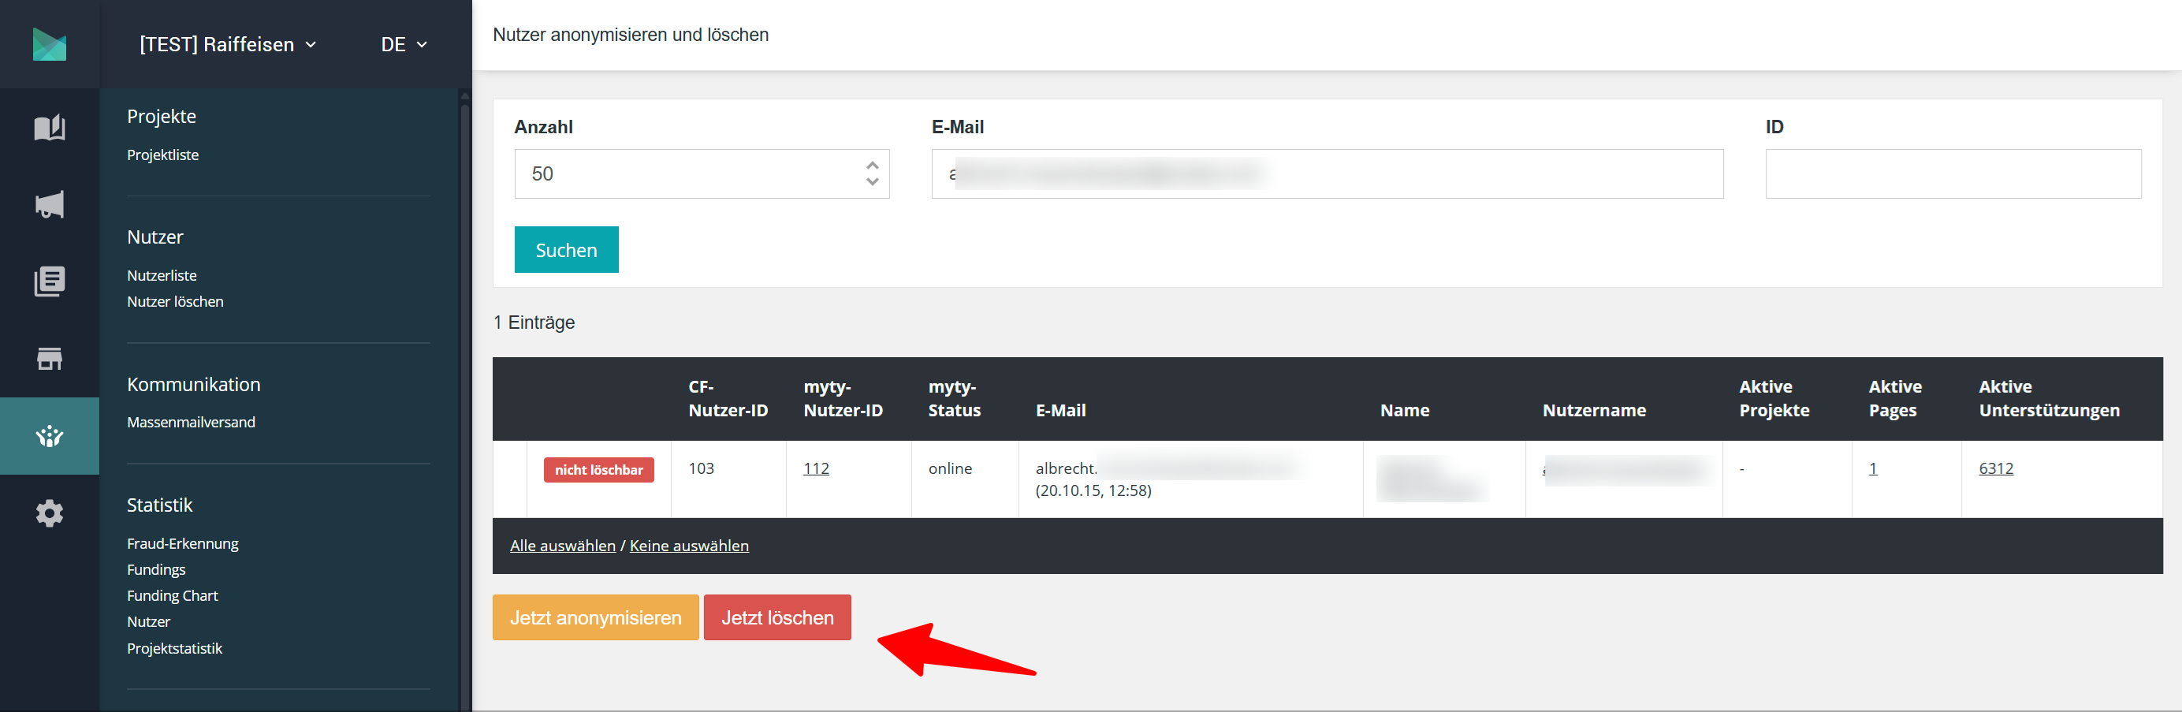Open Massenmailversand menu item
The width and height of the screenshot is (2182, 712).
191,422
